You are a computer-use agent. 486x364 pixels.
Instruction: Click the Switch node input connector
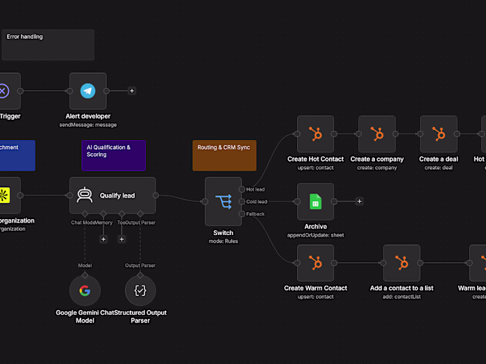(x=205, y=202)
